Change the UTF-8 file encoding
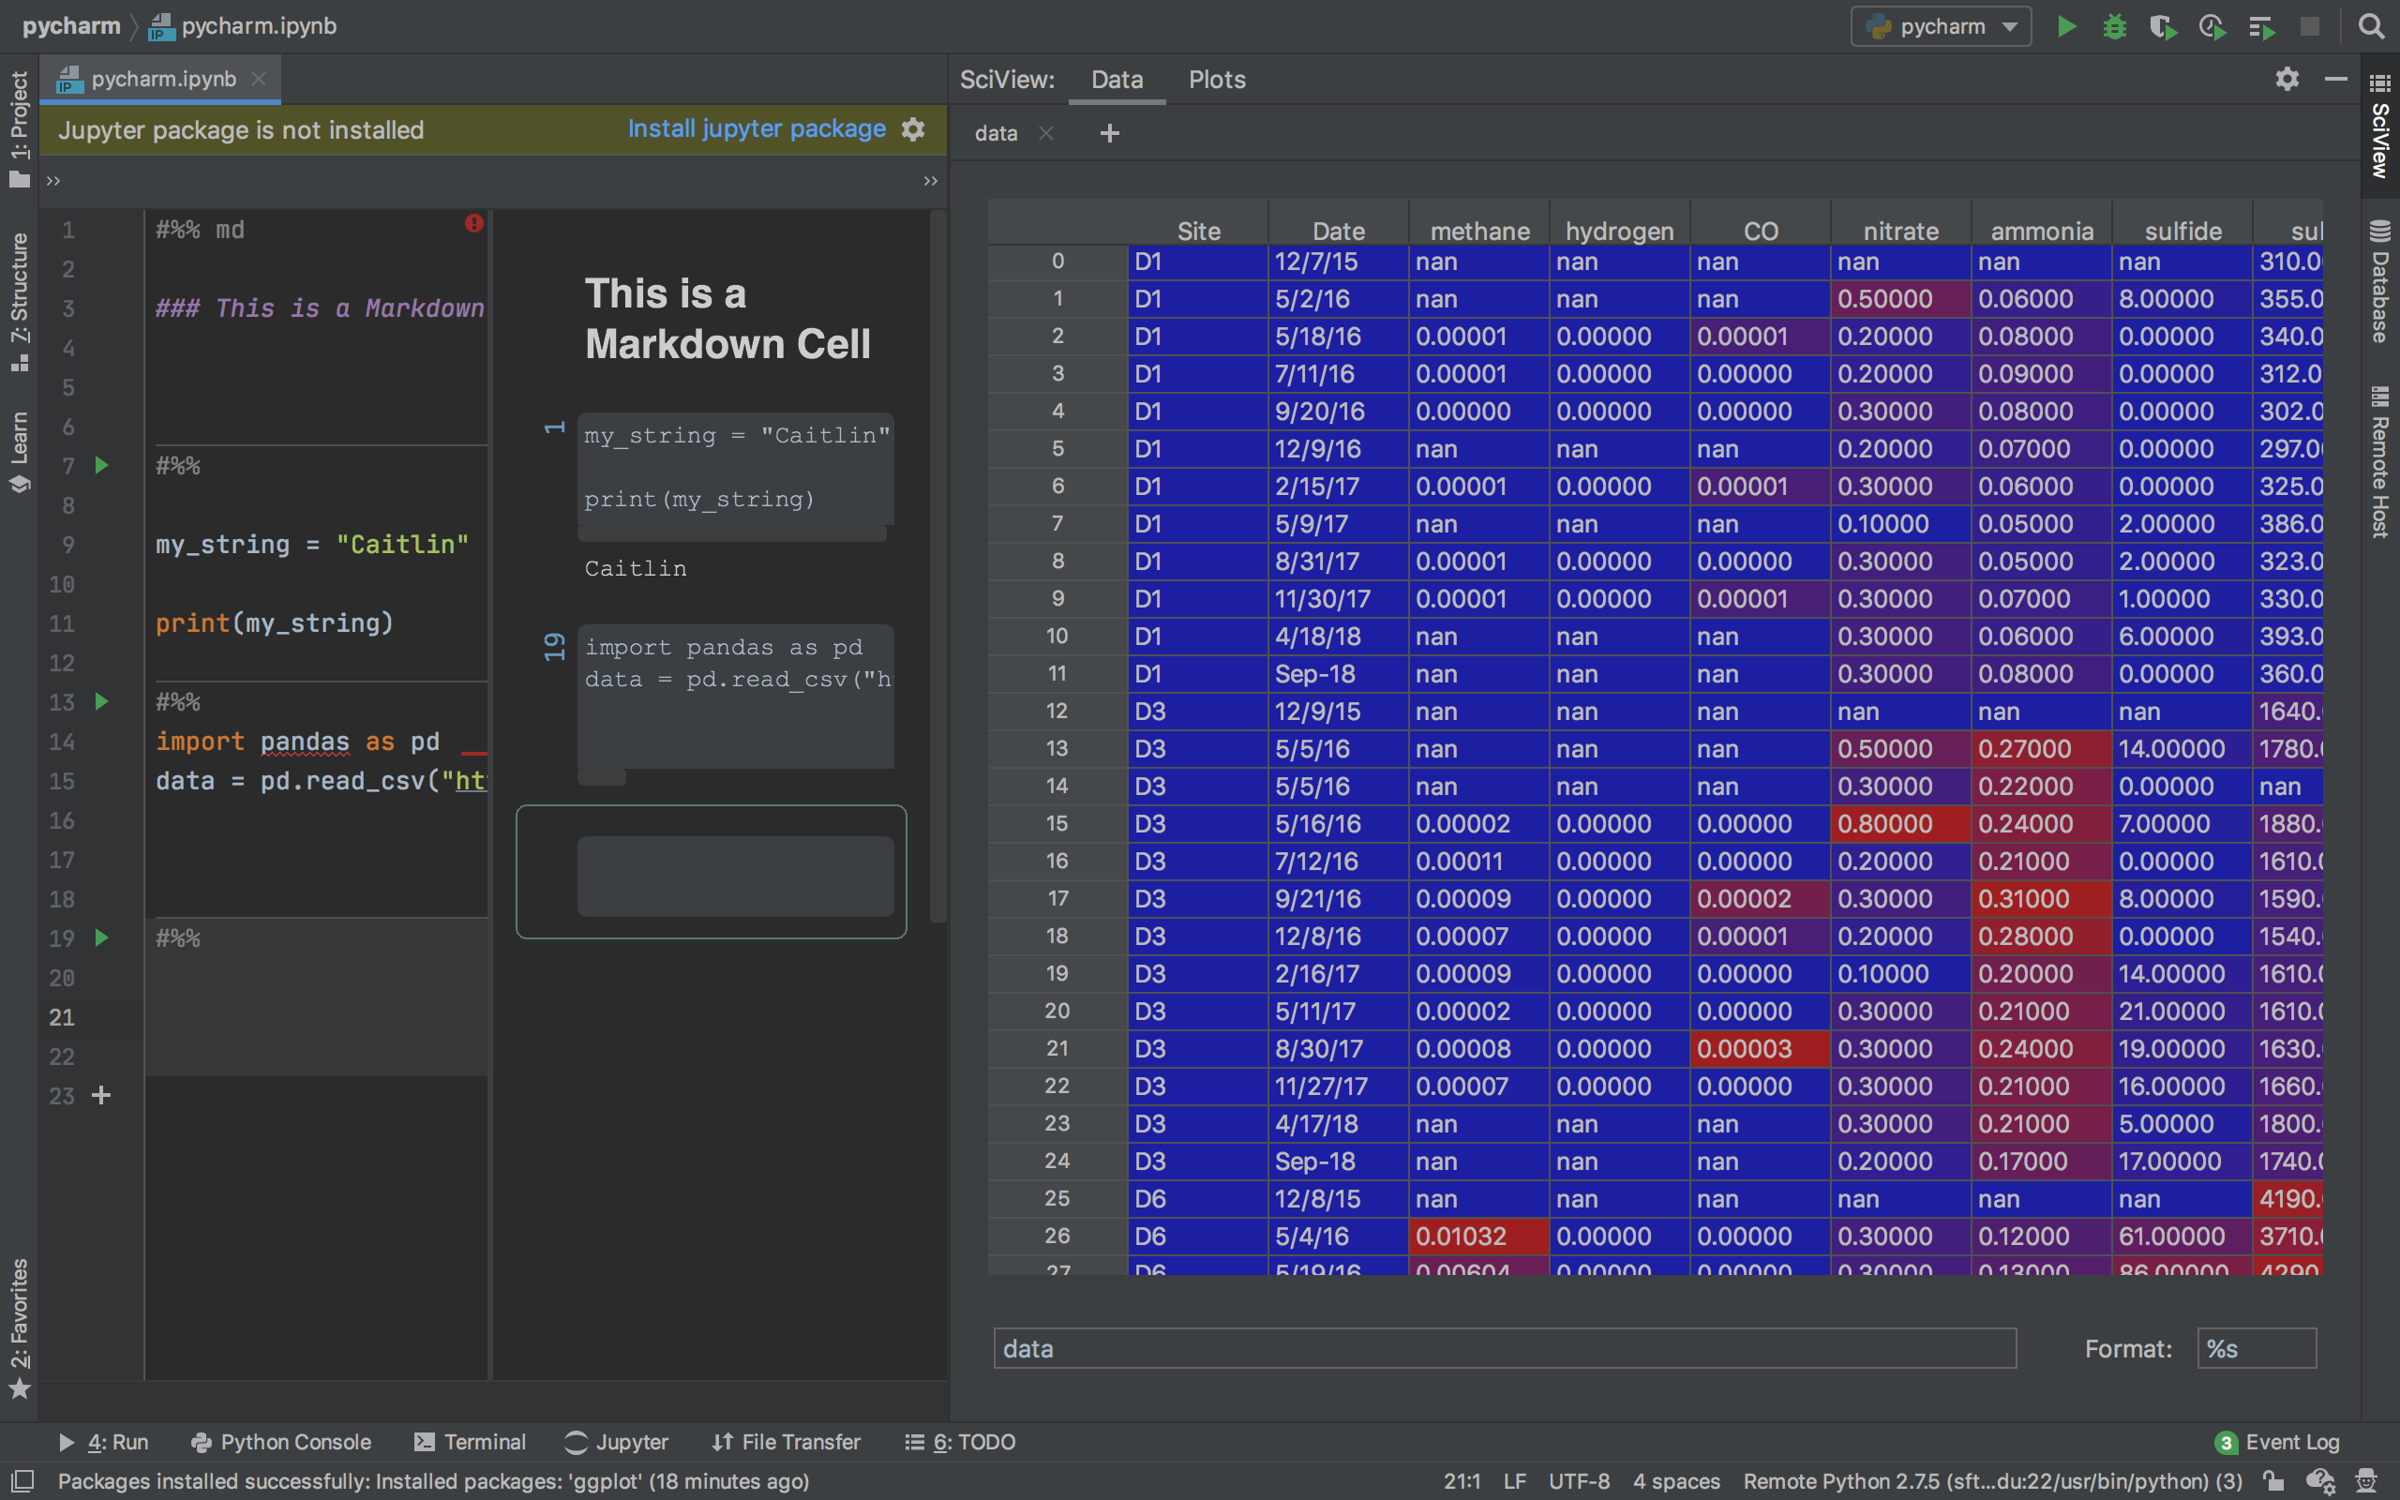The height and width of the screenshot is (1500, 2400). (x=1579, y=1481)
